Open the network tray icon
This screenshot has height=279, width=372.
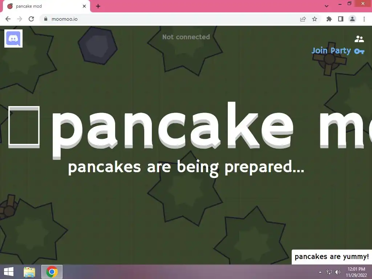pyautogui.click(x=329, y=272)
